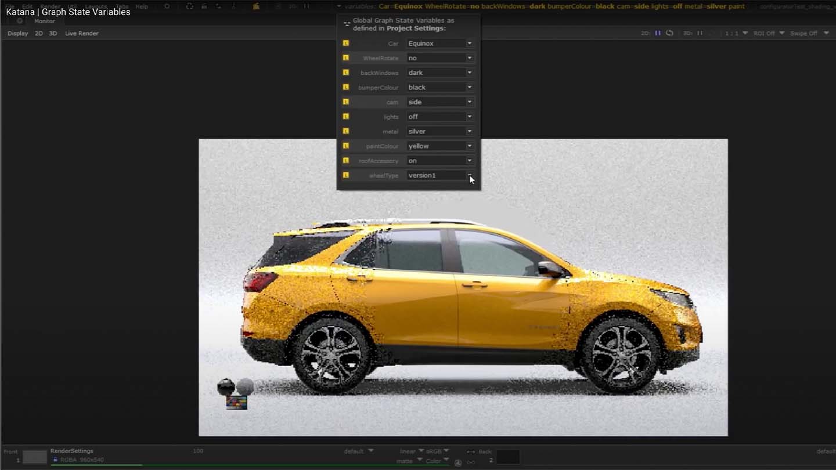
Task: Click the orange render icon in top toolbar
Action: [x=256, y=6]
